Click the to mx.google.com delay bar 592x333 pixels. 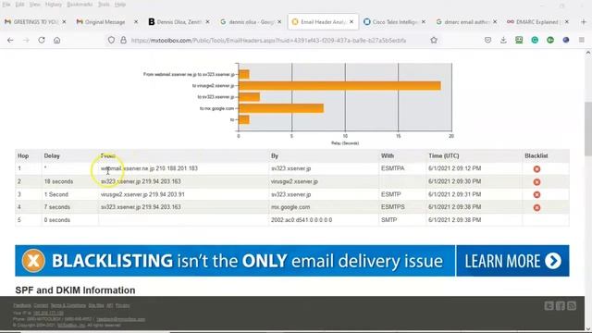[x=281, y=108]
